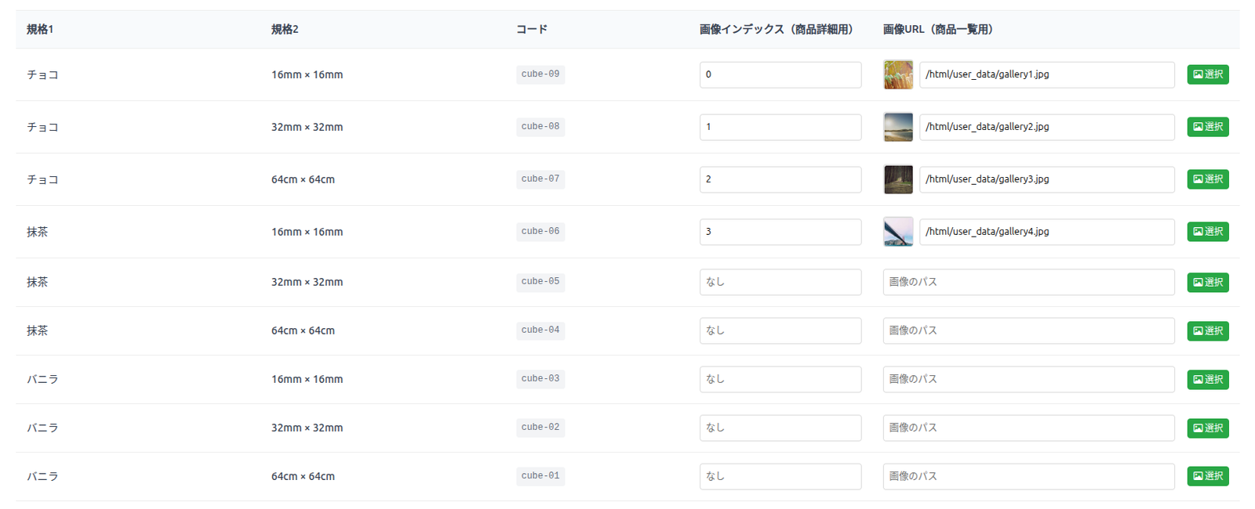Click the image path field for cube-05
Screen dimensions: 1255x509
pyautogui.click(x=1029, y=282)
